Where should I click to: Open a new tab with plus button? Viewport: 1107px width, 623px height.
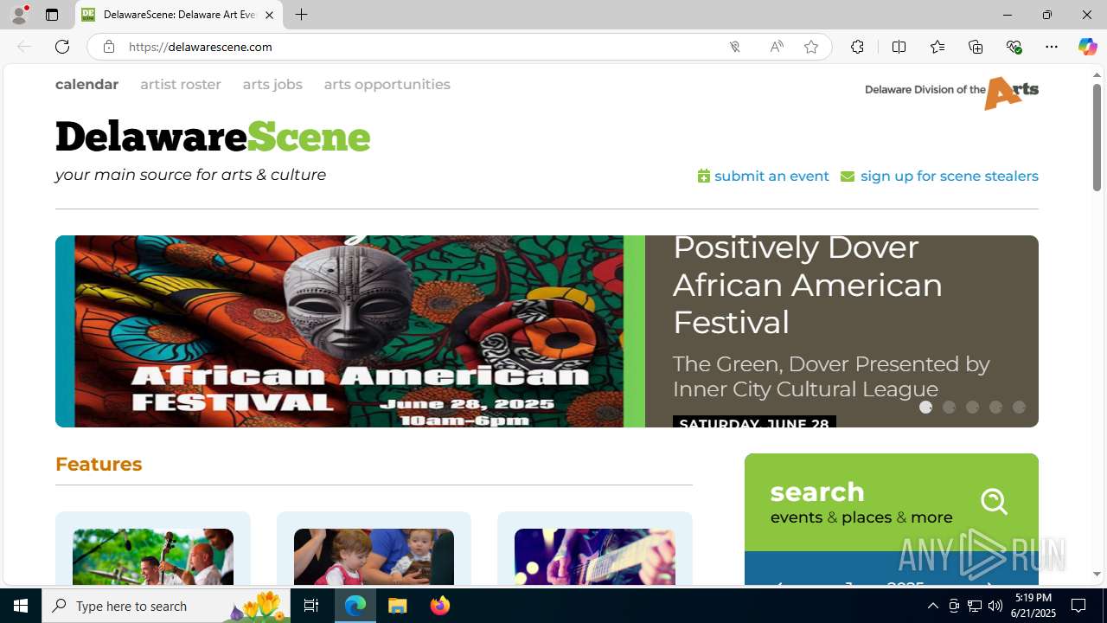pyautogui.click(x=301, y=15)
